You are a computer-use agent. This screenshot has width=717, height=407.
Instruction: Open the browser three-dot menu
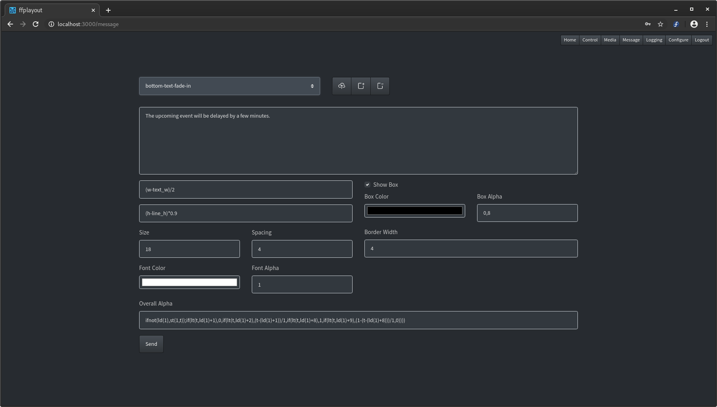(707, 24)
